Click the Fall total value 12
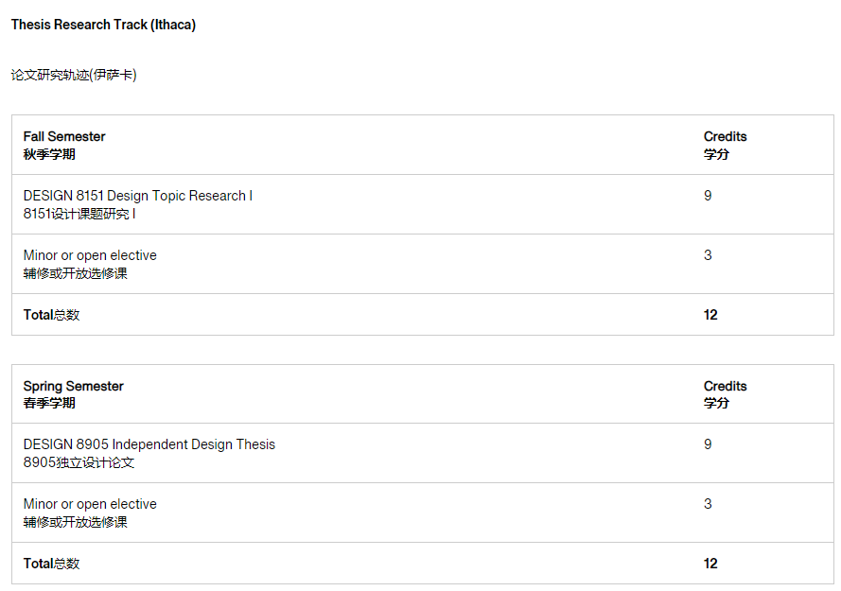This screenshot has height=591, width=841. [710, 315]
